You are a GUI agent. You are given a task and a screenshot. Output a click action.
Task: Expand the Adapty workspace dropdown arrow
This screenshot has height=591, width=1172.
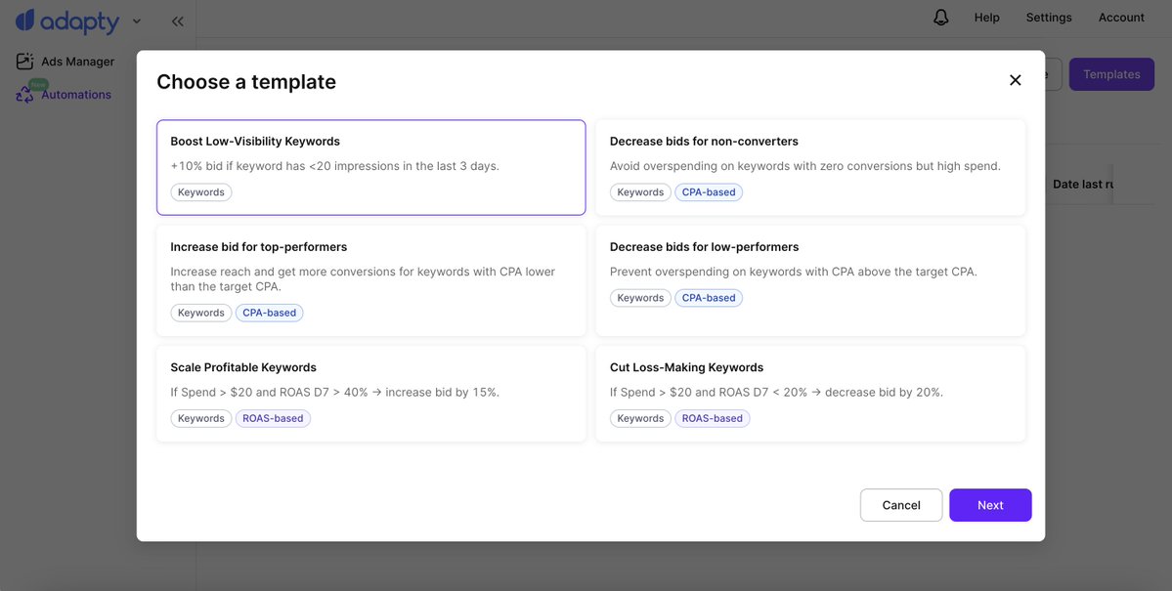[137, 21]
